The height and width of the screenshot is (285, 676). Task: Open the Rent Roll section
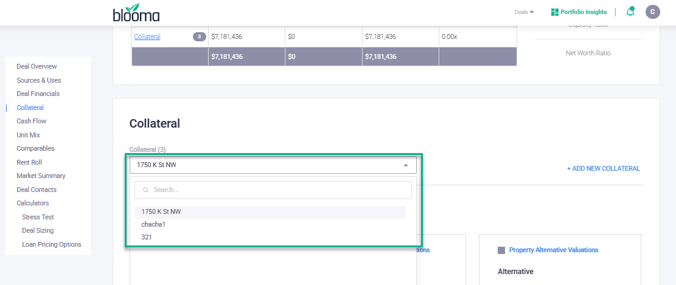pyautogui.click(x=29, y=162)
